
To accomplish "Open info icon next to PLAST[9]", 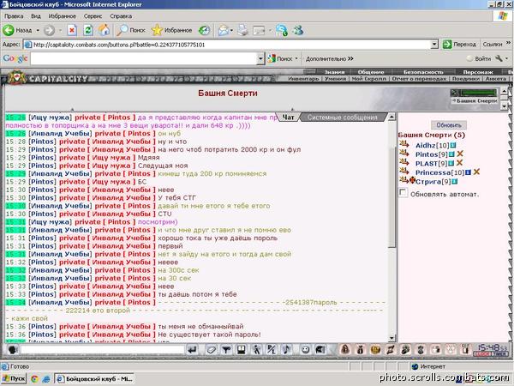I will [451, 163].
